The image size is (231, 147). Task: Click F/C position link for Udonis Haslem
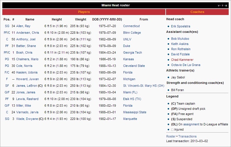[x=7, y=72]
